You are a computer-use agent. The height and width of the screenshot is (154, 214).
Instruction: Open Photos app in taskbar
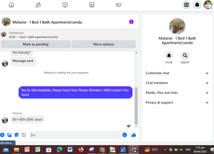click(x=123, y=150)
